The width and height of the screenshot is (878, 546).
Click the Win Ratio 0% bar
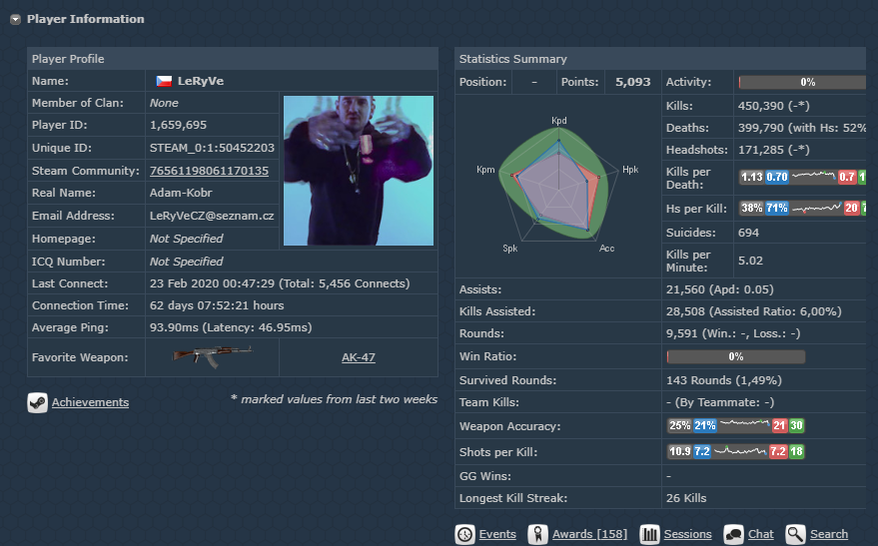(x=736, y=357)
